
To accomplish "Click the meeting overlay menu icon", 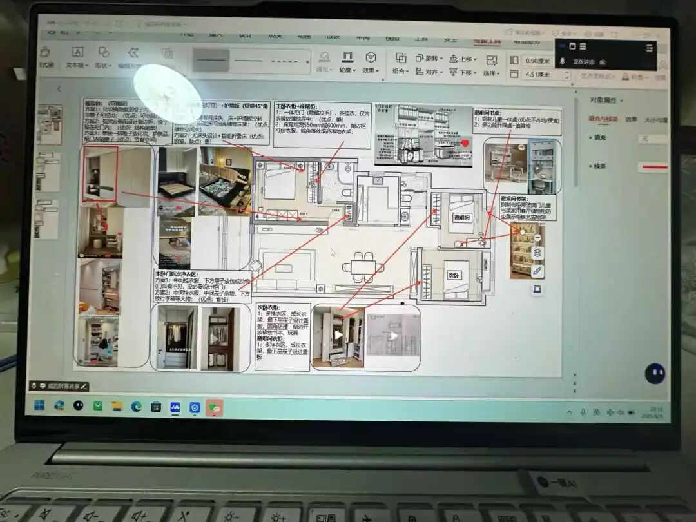I will tap(649, 48).
